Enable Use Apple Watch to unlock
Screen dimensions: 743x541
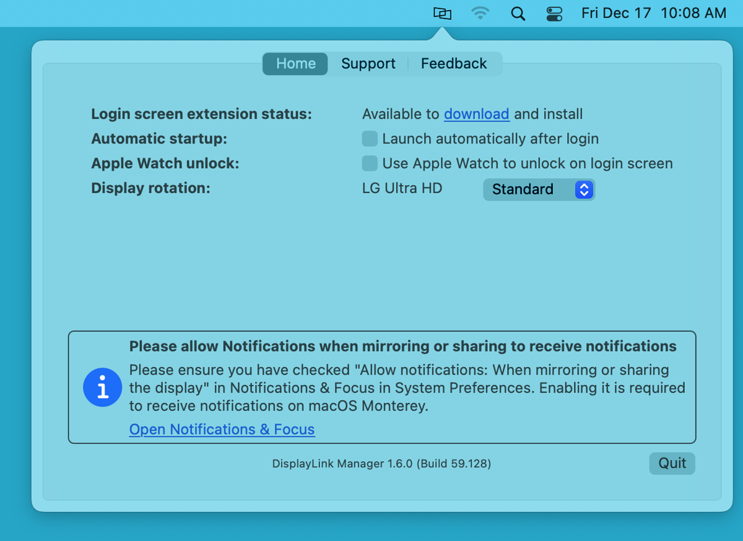[x=370, y=163]
